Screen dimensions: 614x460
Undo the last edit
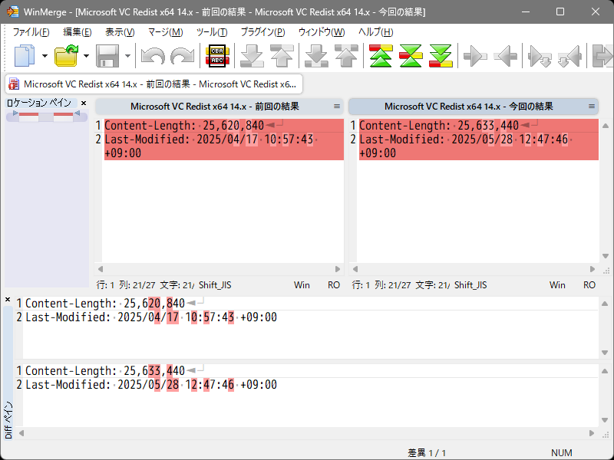pos(153,56)
